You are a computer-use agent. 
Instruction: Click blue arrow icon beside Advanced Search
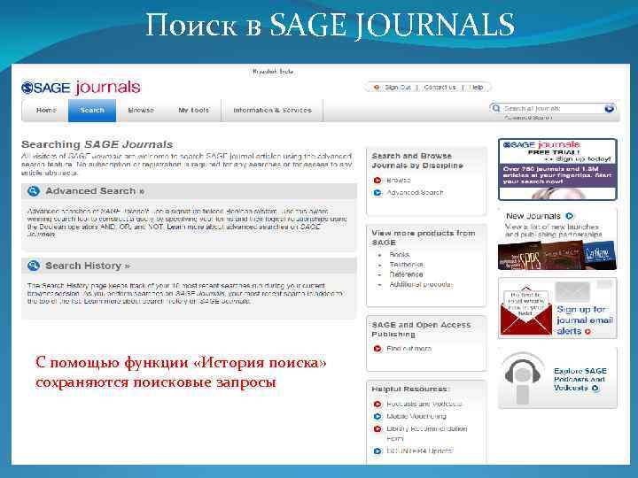tap(377, 193)
